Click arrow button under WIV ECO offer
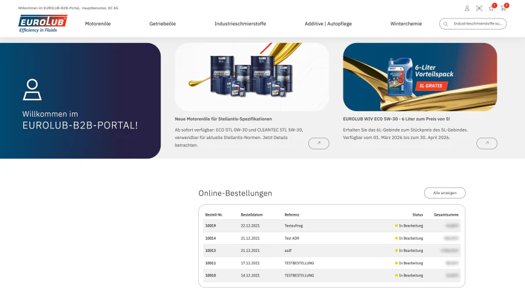The width and height of the screenshot is (525, 295). pos(486,143)
